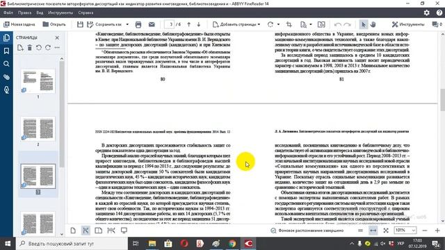
Task: Open Windows Start menu
Action: (x=8, y=244)
